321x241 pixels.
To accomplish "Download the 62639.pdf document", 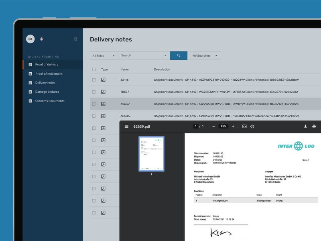I will (x=305, y=126).
